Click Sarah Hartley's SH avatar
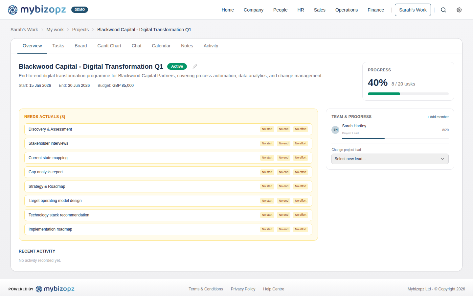The width and height of the screenshot is (473, 296). point(335,130)
